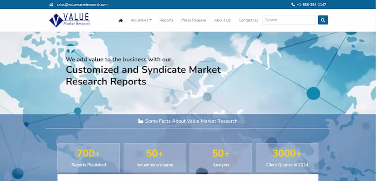Viewport: 376px width, 181px height.
Task: Open the Contact Us page
Action: click(x=248, y=20)
